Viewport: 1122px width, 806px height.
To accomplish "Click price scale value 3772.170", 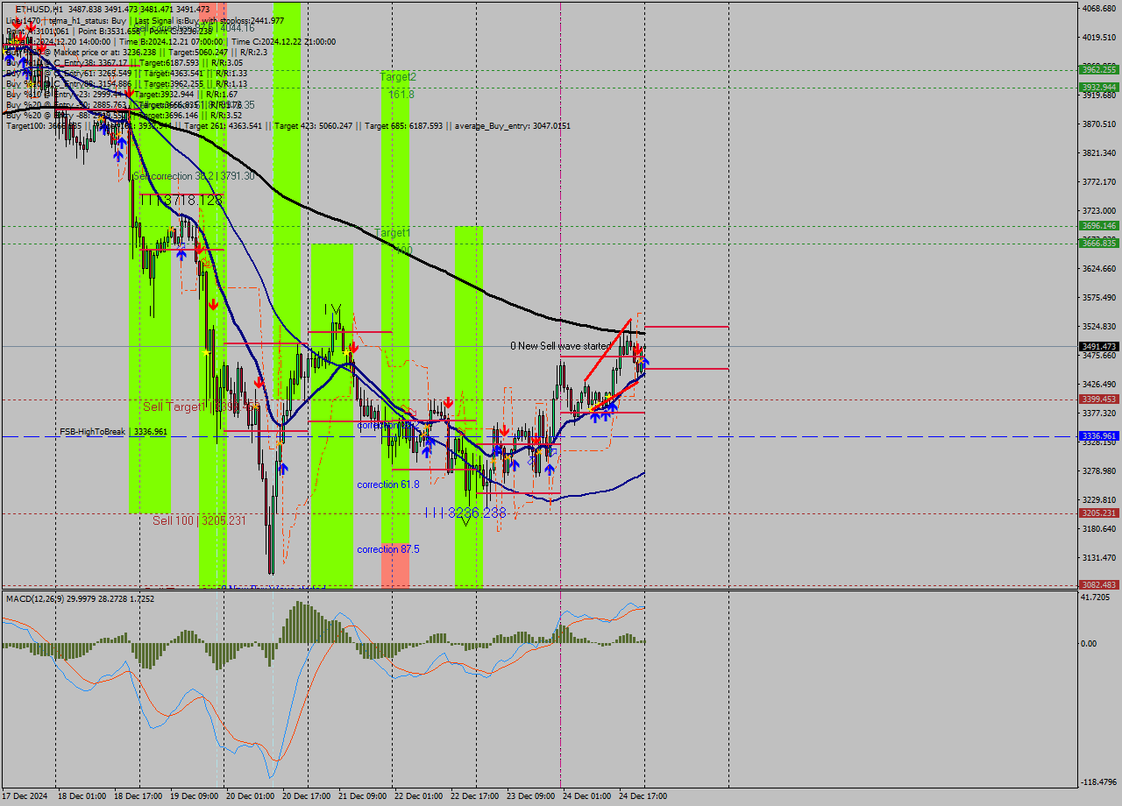I will (1098, 182).
